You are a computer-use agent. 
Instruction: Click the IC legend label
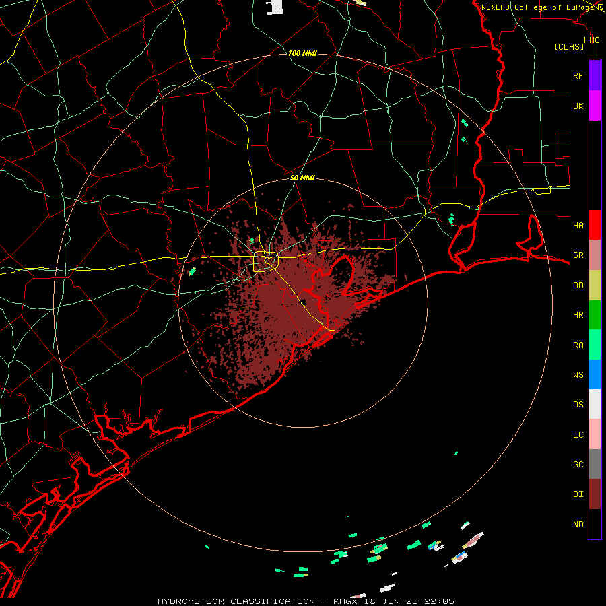[578, 435]
